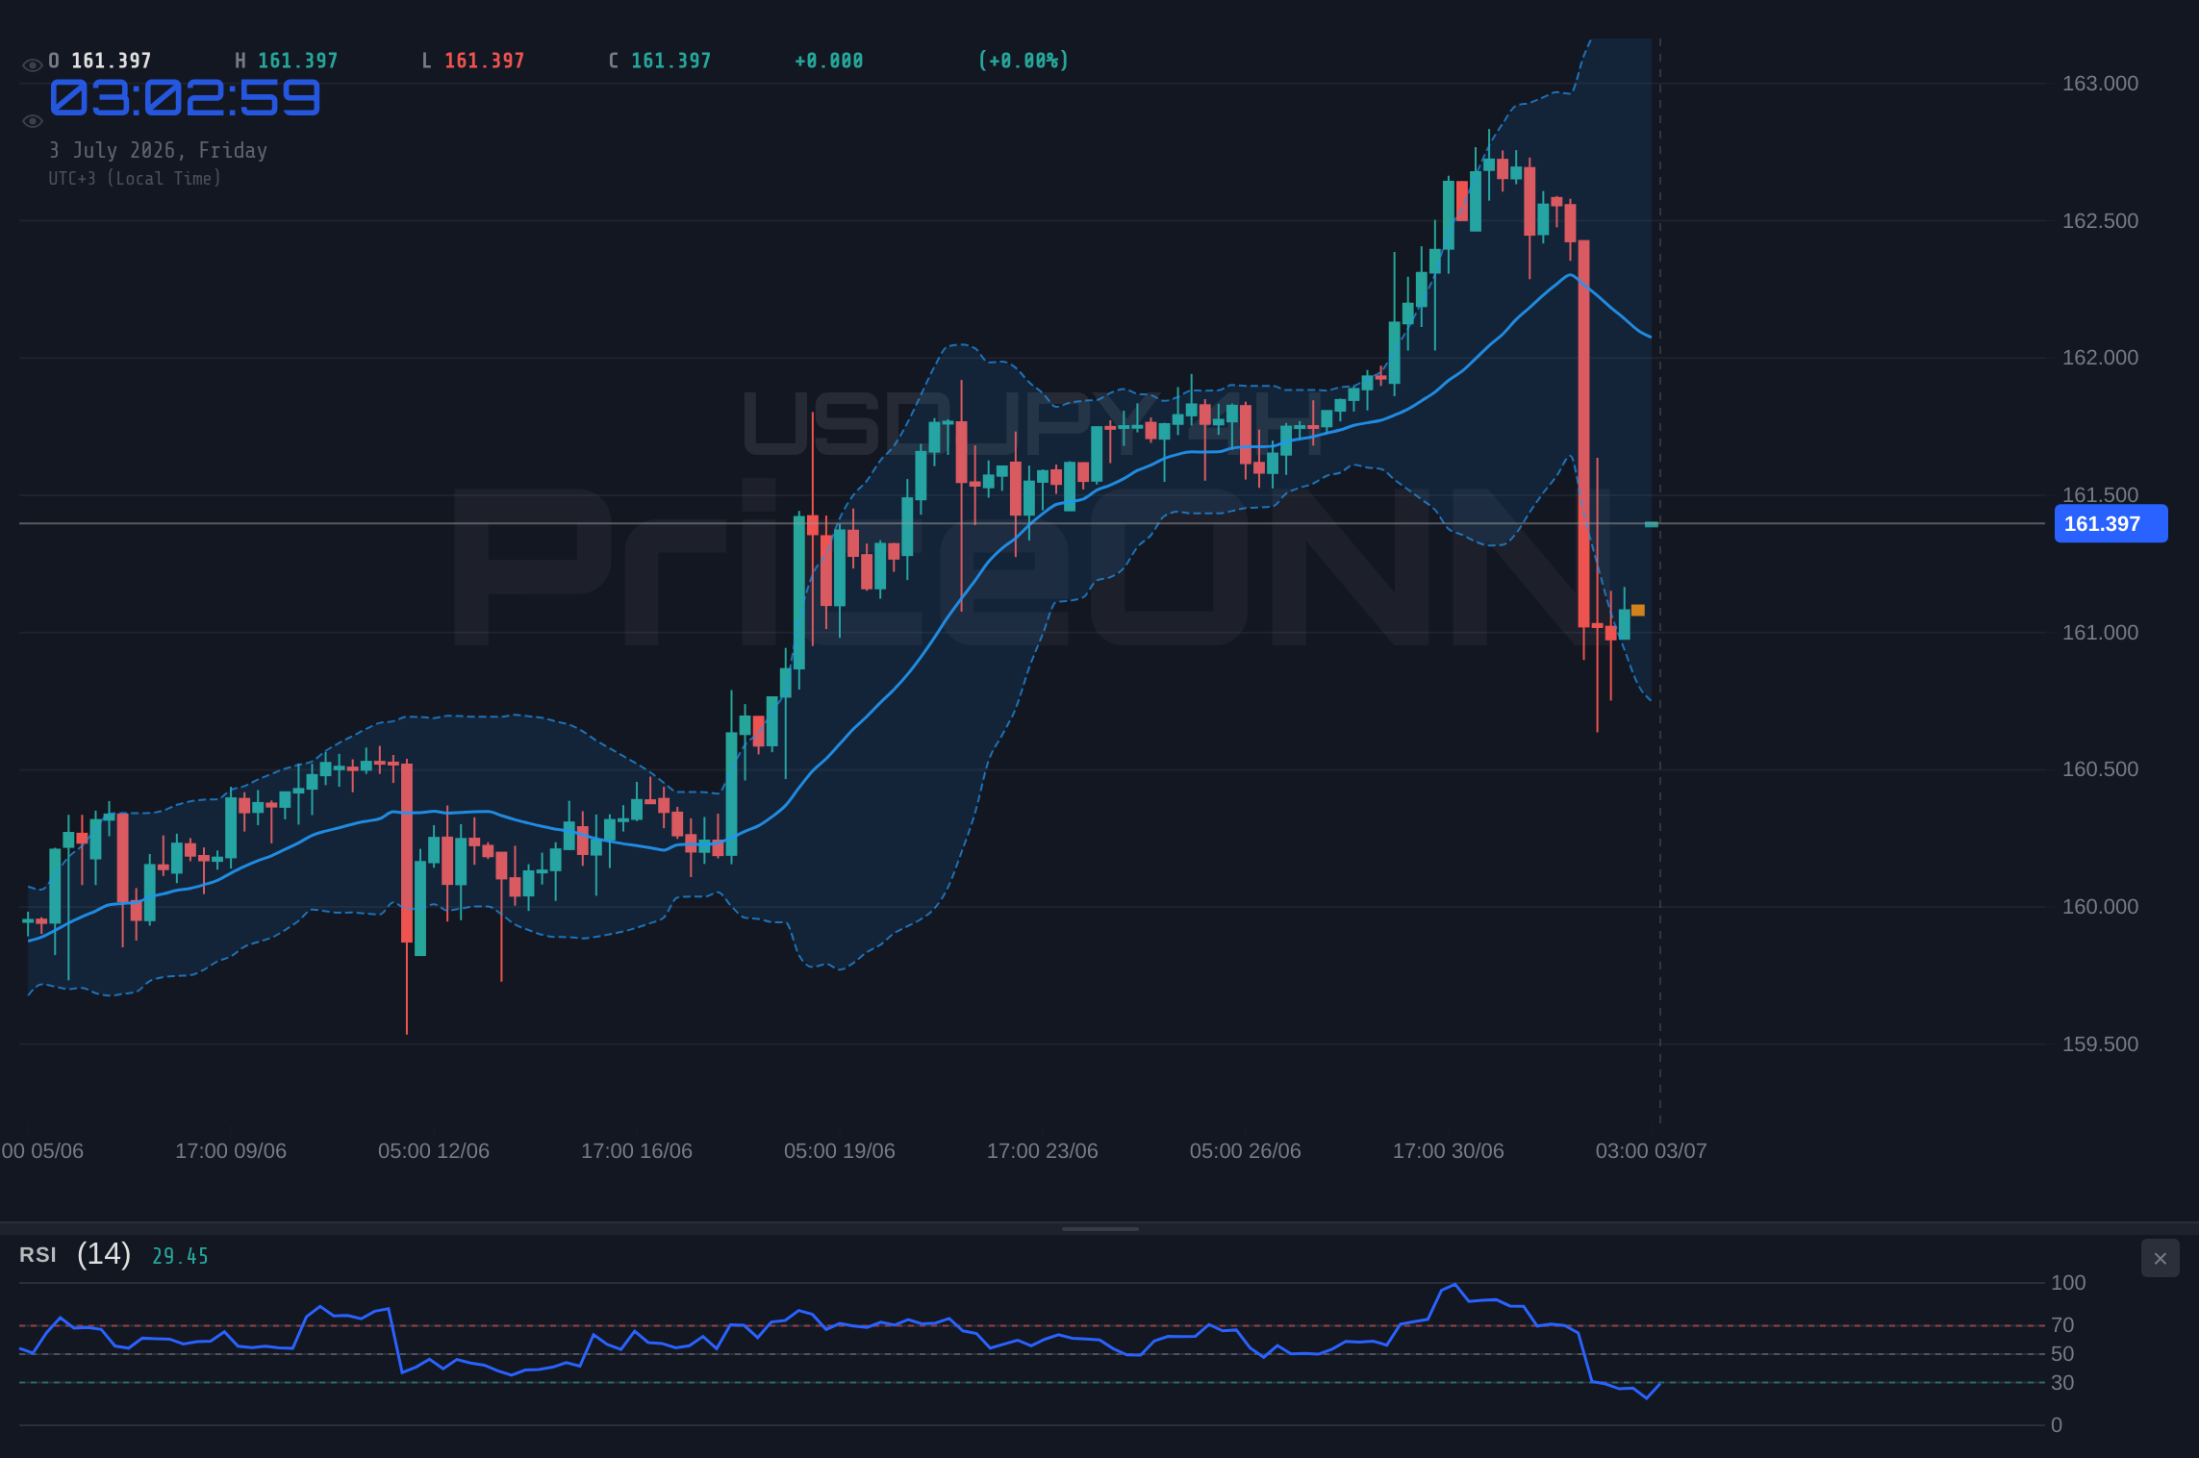Click the RSI scale label 50
The image size is (2199, 1458).
pyautogui.click(x=2062, y=1354)
